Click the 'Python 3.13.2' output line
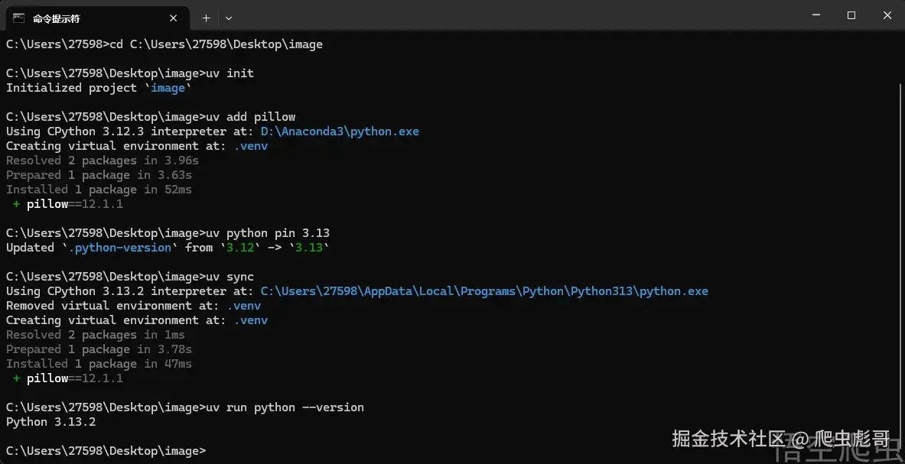The image size is (905, 464). (50, 422)
